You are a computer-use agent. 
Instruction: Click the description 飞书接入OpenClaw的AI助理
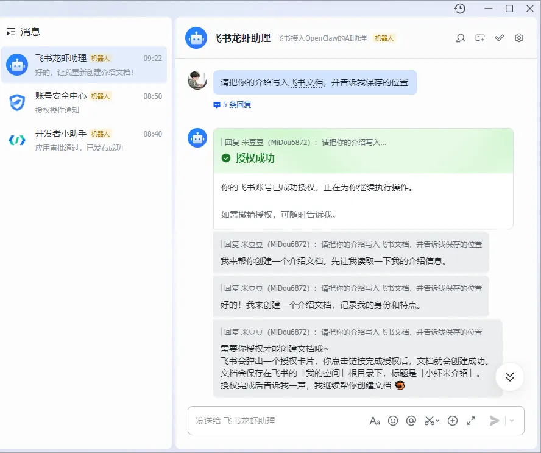(321, 38)
